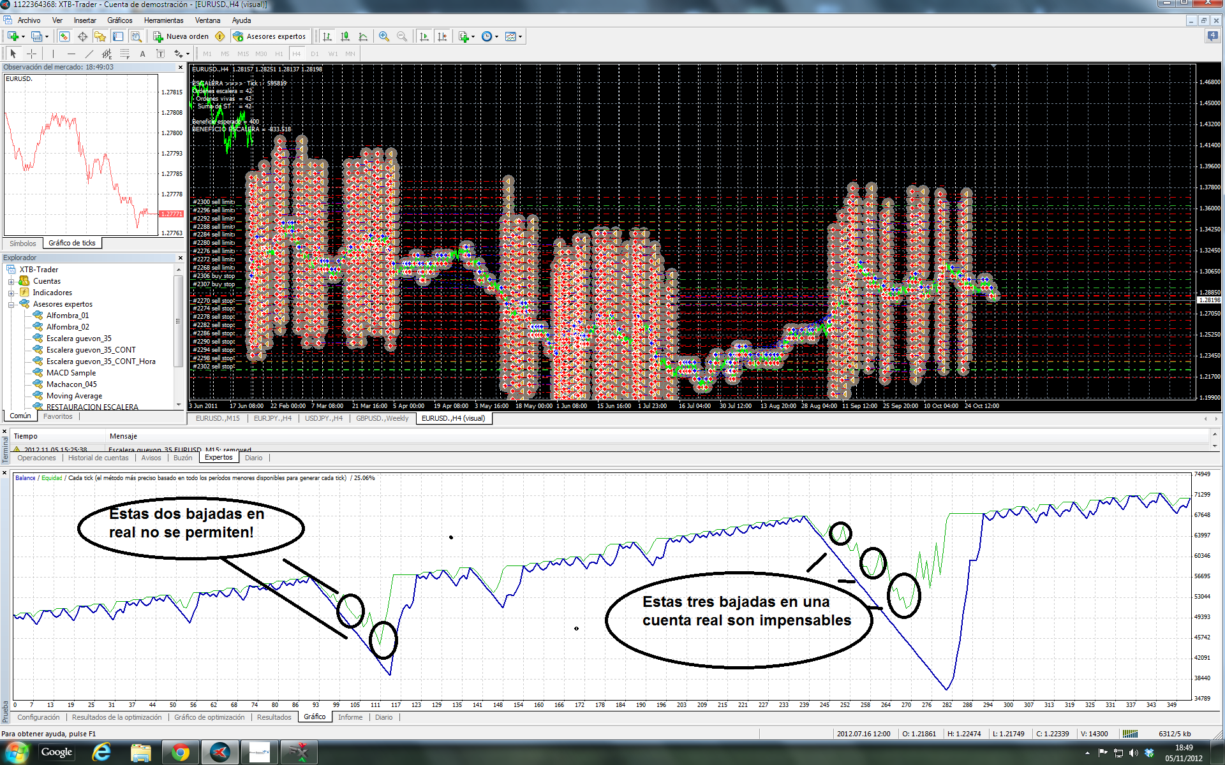Open the Strategy Tester magnifier icon

click(136, 36)
